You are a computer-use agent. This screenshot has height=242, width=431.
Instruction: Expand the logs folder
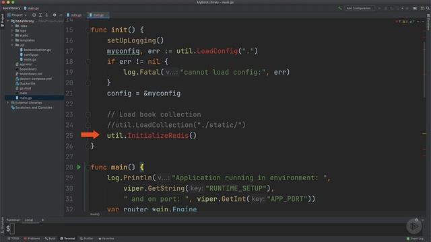[x=12, y=31]
